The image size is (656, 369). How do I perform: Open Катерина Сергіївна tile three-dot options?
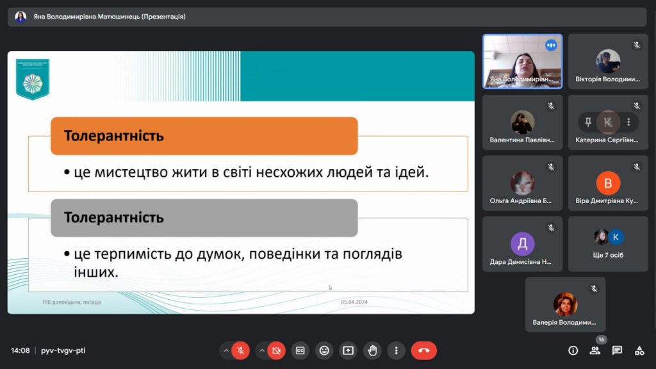(628, 122)
